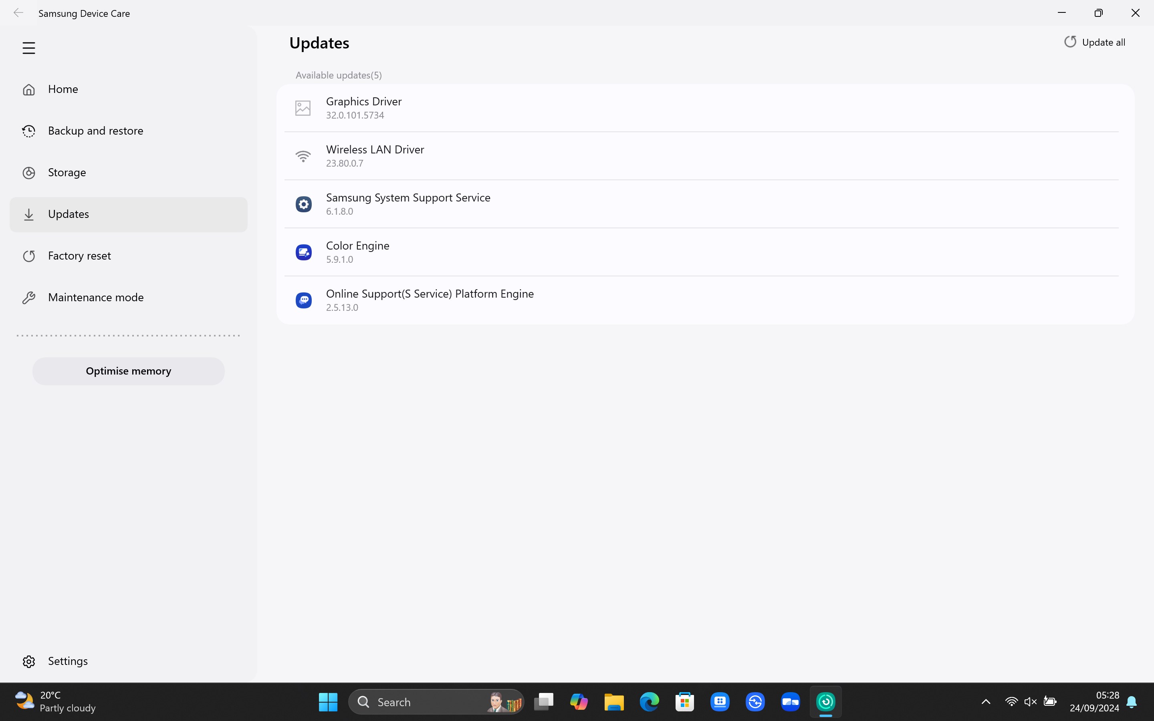Navigate to Storage section
This screenshot has width=1154, height=721.
(x=67, y=173)
